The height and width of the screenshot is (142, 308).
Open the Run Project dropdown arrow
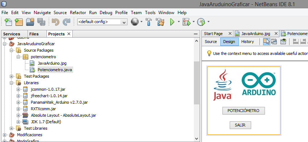tap(179, 22)
